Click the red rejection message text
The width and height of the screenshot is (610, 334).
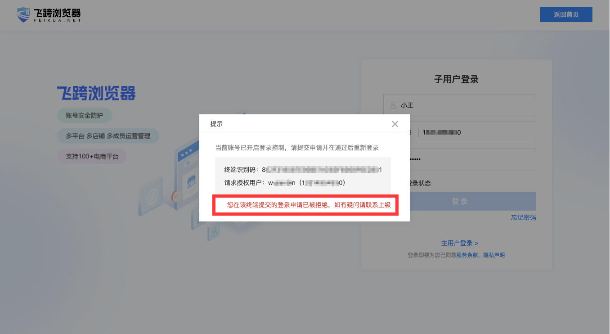tap(309, 205)
